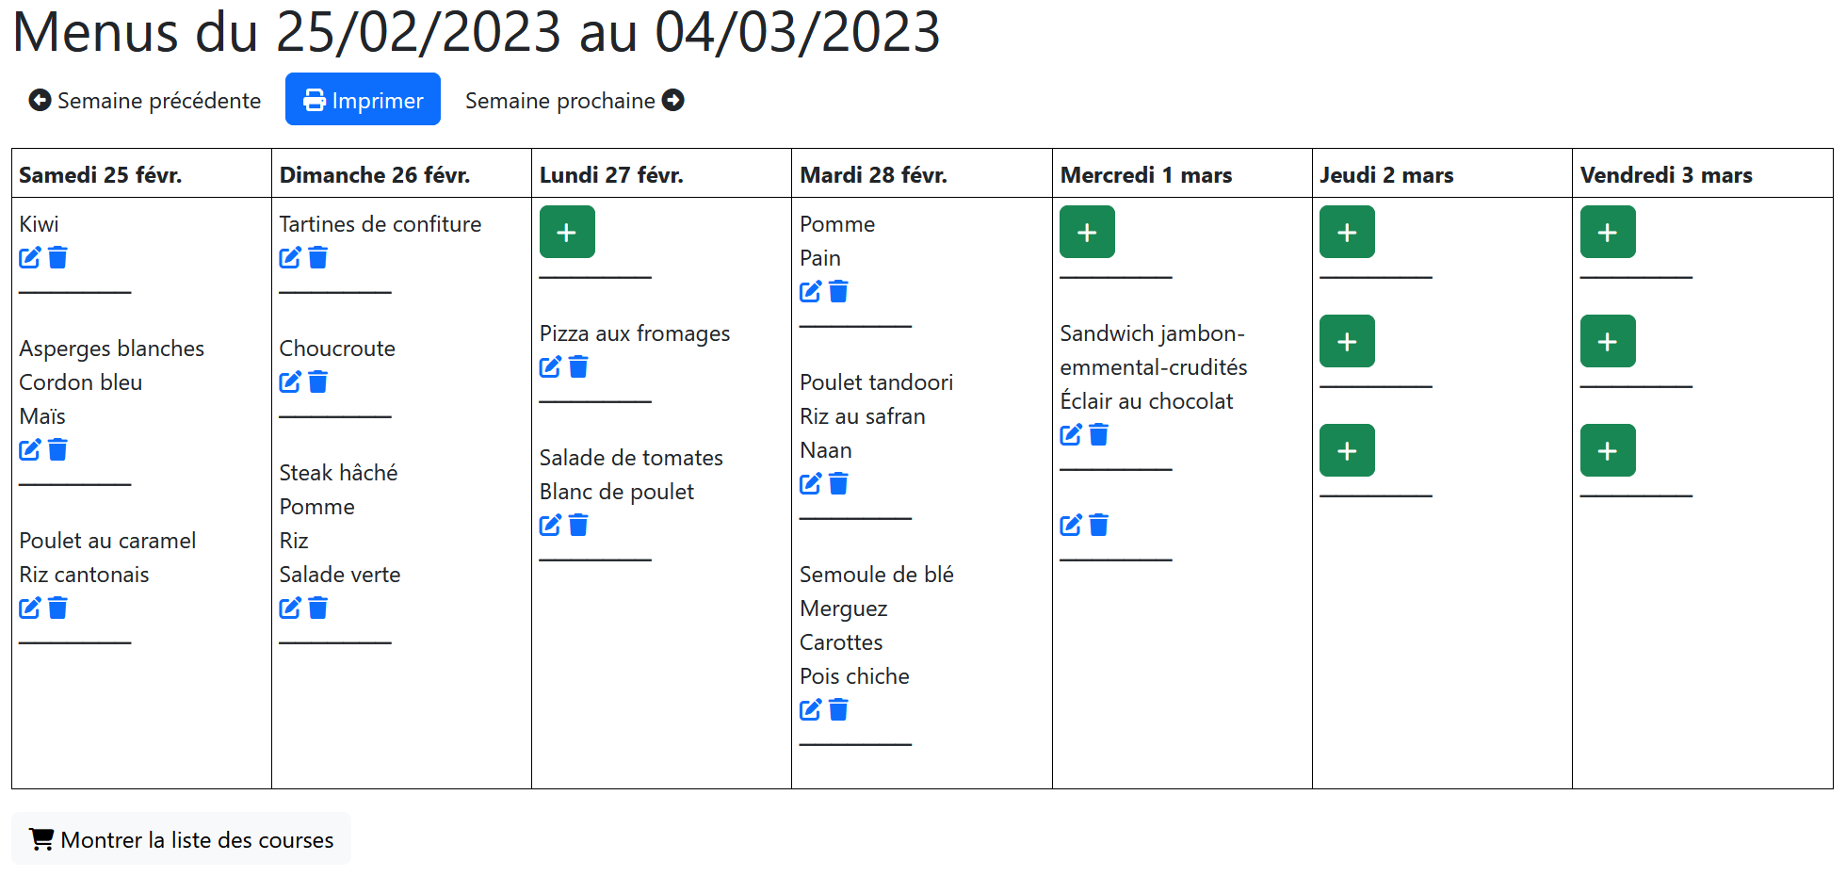Delete the Kiwi meal entry
The width and height of the screenshot is (1846, 876).
58,257
